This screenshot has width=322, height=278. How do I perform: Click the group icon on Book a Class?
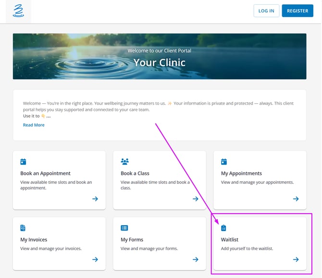click(x=124, y=162)
